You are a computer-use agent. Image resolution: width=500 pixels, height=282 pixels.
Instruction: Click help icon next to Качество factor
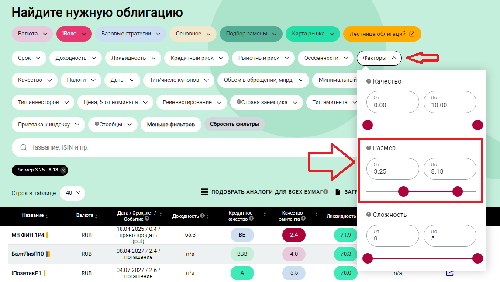click(x=369, y=81)
